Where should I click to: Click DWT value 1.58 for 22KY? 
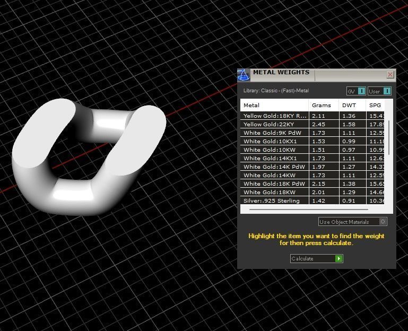(349, 124)
